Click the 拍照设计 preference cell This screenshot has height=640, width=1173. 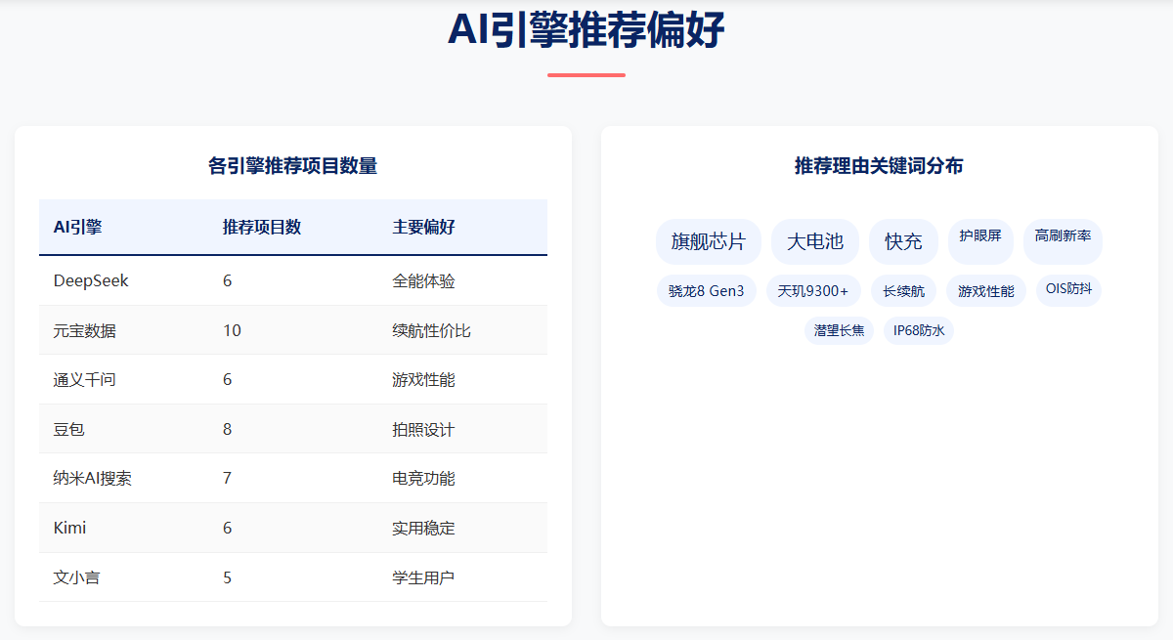pos(462,429)
